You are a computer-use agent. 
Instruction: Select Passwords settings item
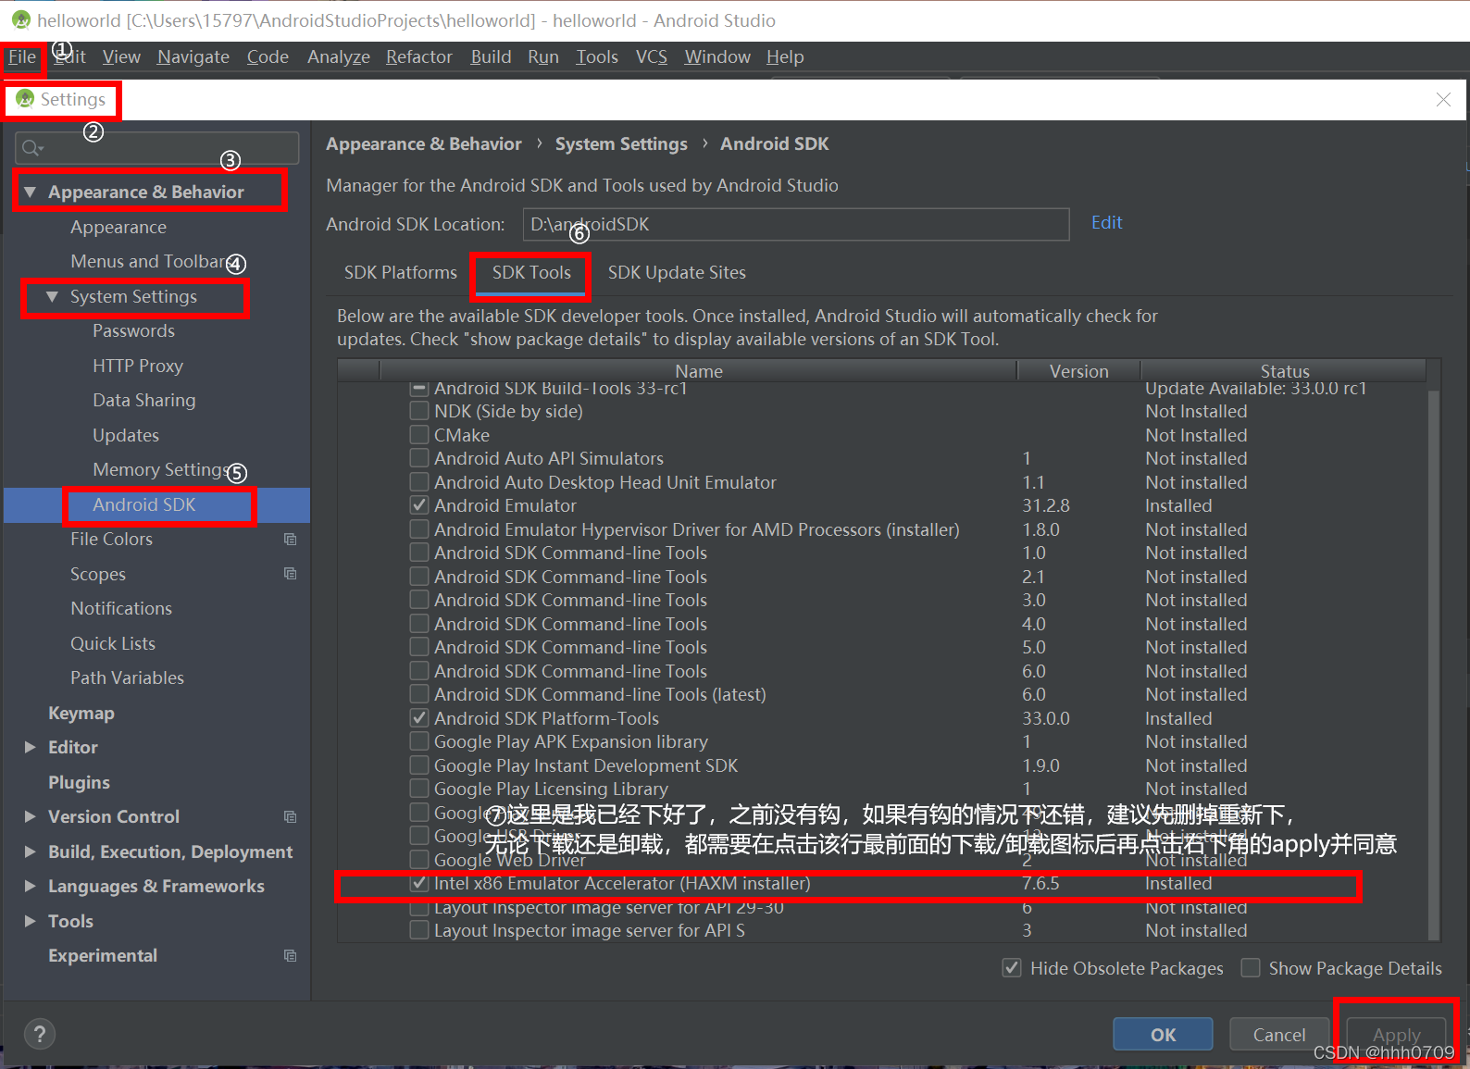(133, 330)
